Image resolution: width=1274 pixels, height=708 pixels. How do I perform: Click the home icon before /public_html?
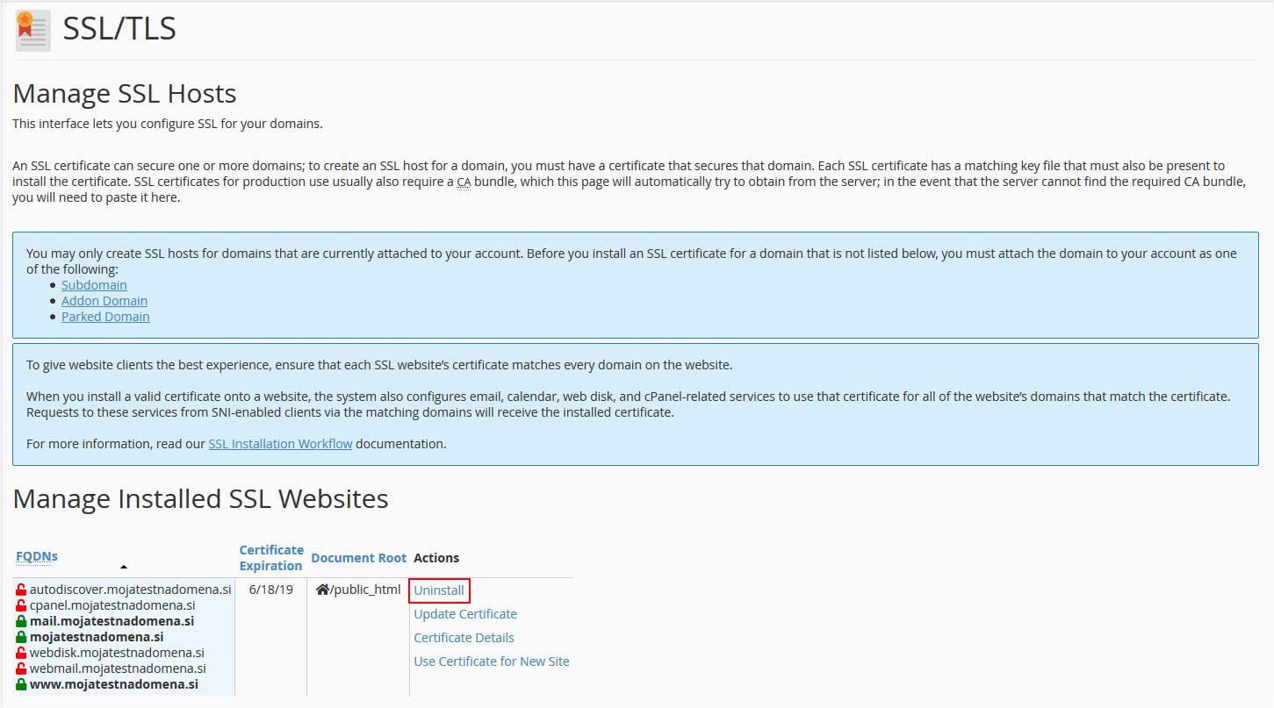tap(322, 590)
